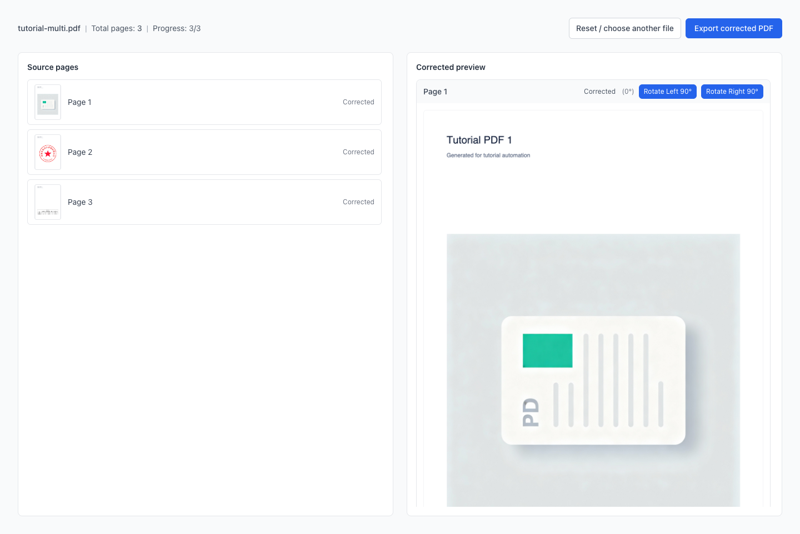800x534 pixels.
Task: Click the Corrected status of Page 1 row
Action: click(x=358, y=102)
